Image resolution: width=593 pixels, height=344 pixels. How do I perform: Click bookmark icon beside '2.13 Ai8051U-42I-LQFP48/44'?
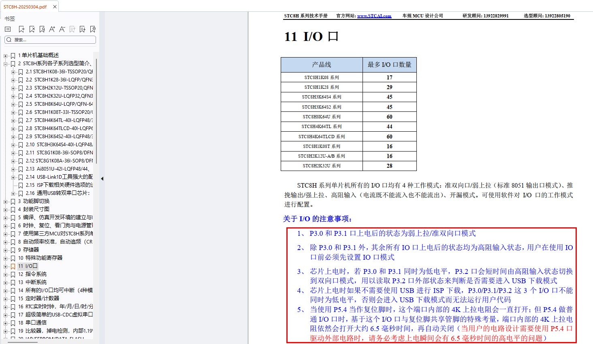(x=21, y=169)
